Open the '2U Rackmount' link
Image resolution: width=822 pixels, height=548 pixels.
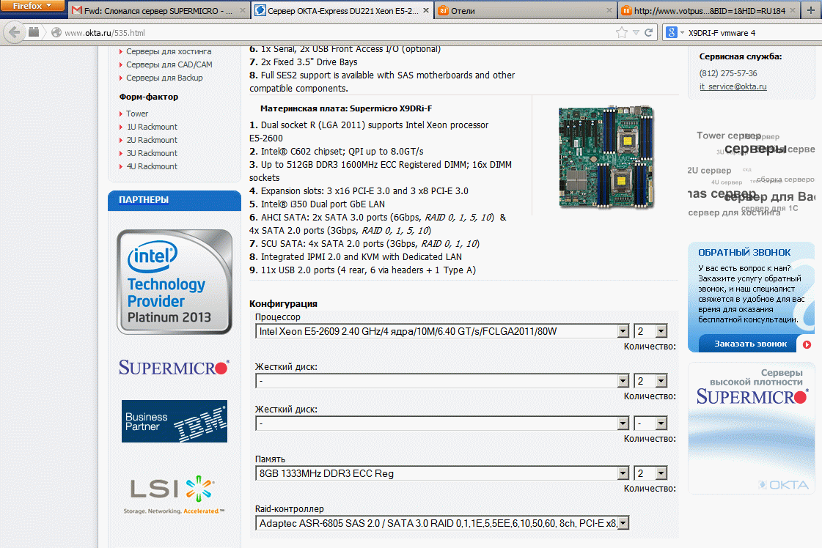152,140
